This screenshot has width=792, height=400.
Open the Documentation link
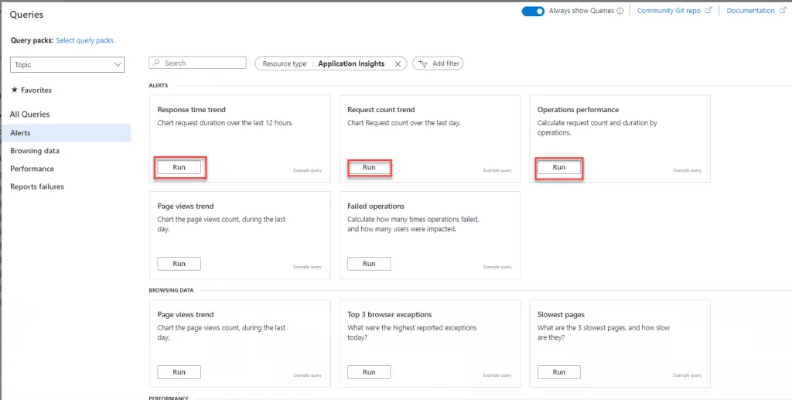(x=750, y=11)
